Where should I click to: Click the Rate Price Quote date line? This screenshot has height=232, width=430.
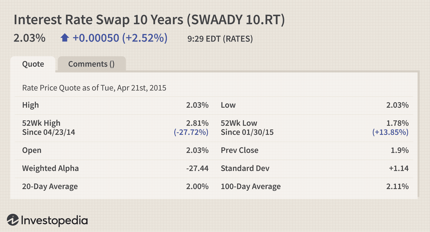click(x=94, y=87)
